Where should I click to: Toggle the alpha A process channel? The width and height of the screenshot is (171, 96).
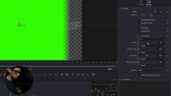point(151,15)
